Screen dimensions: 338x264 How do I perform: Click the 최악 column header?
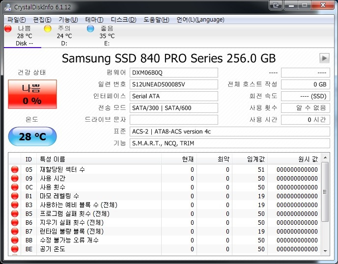coord(214,159)
